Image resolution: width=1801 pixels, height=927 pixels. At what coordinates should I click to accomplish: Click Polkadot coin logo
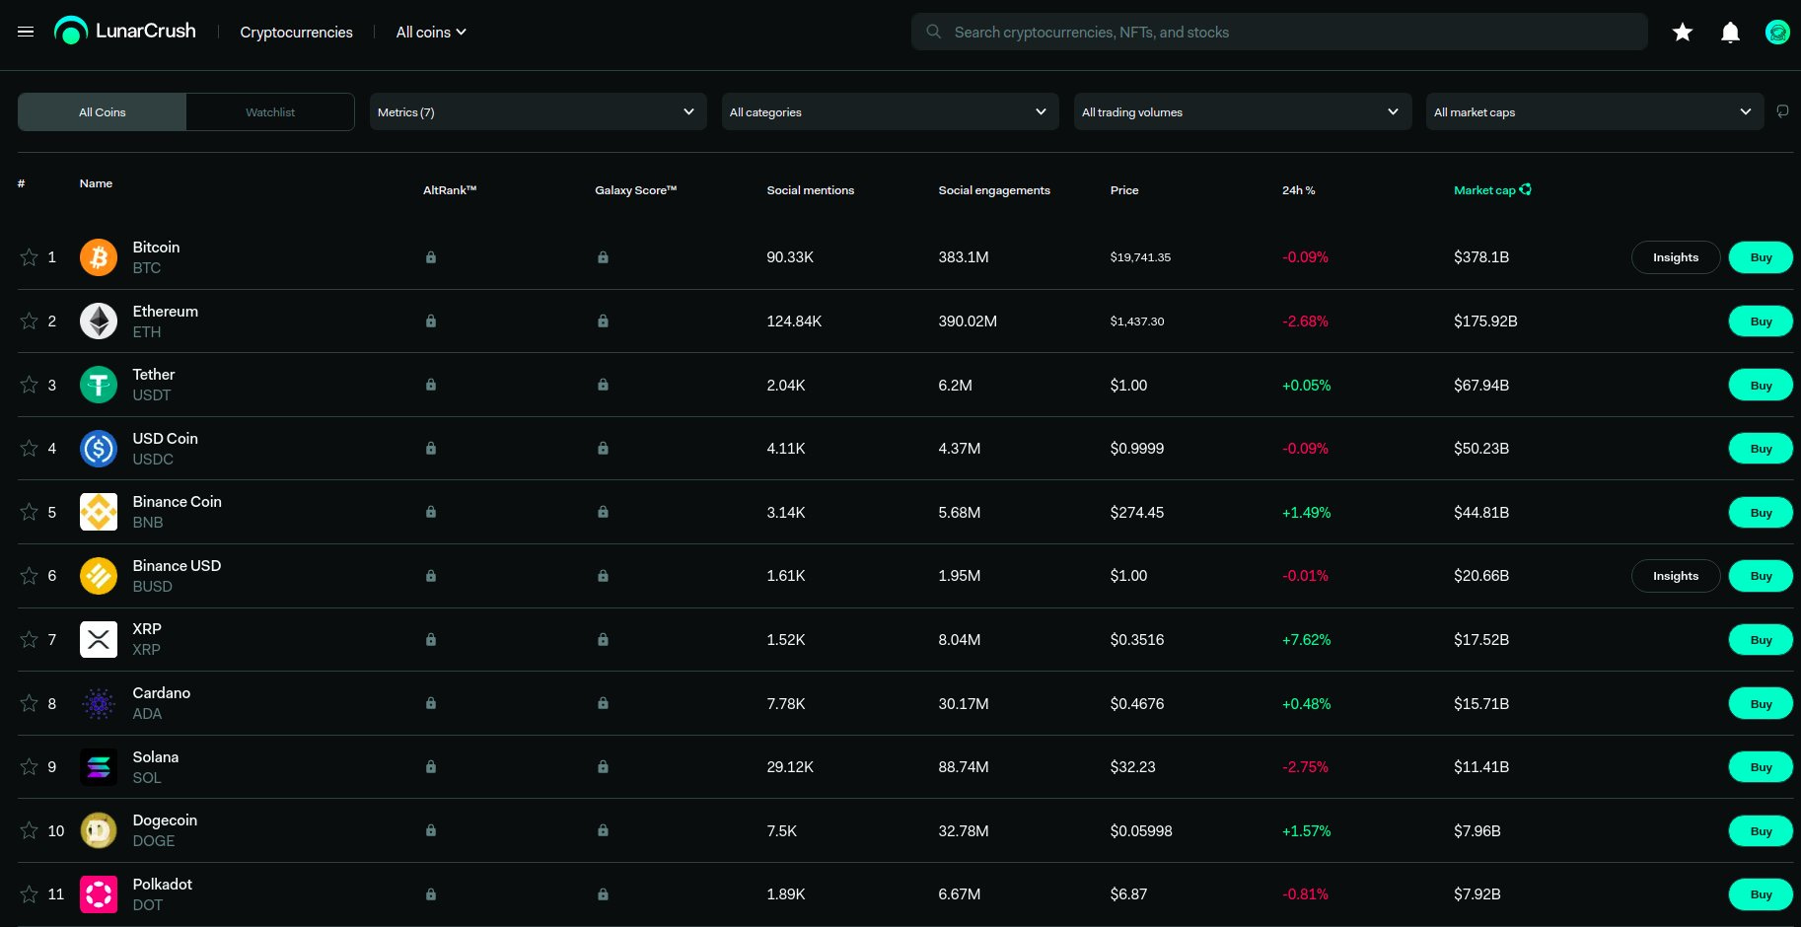(x=99, y=894)
